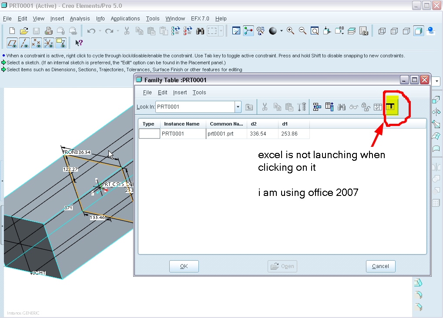Click the Redo arrow icon
The image size is (443, 318).
[x=109, y=31]
